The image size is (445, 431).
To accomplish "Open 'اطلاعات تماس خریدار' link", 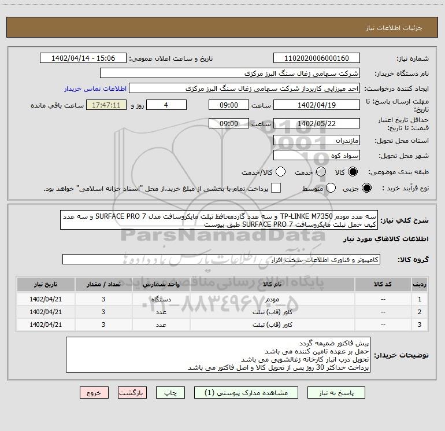I will tap(95, 89).
